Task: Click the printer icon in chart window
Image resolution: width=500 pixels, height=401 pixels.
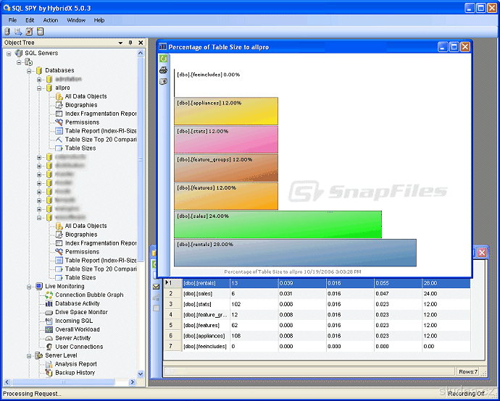Action: pyautogui.click(x=164, y=69)
